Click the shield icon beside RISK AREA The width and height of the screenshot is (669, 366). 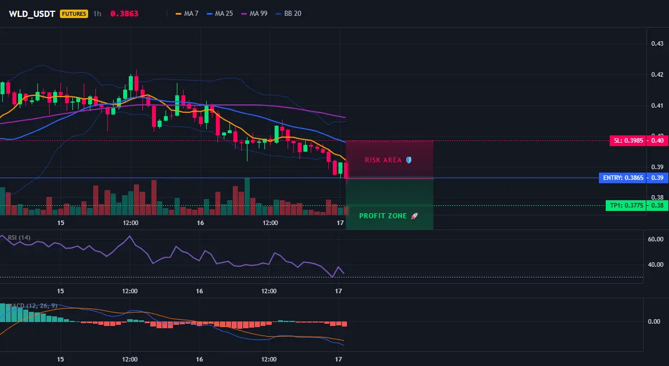[409, 160]
